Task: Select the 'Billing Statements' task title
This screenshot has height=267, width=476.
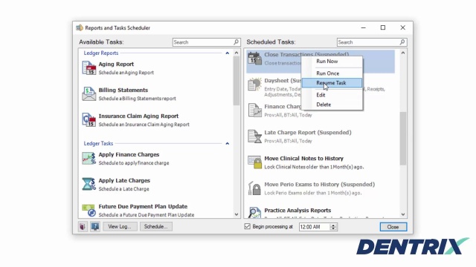Action: click(123, 90)
